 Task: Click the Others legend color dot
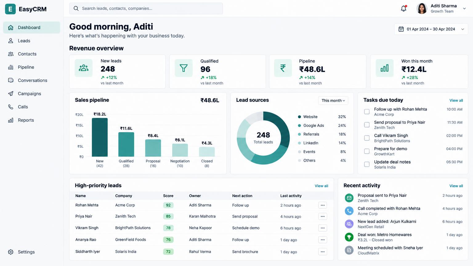click(x=299, y=160)
